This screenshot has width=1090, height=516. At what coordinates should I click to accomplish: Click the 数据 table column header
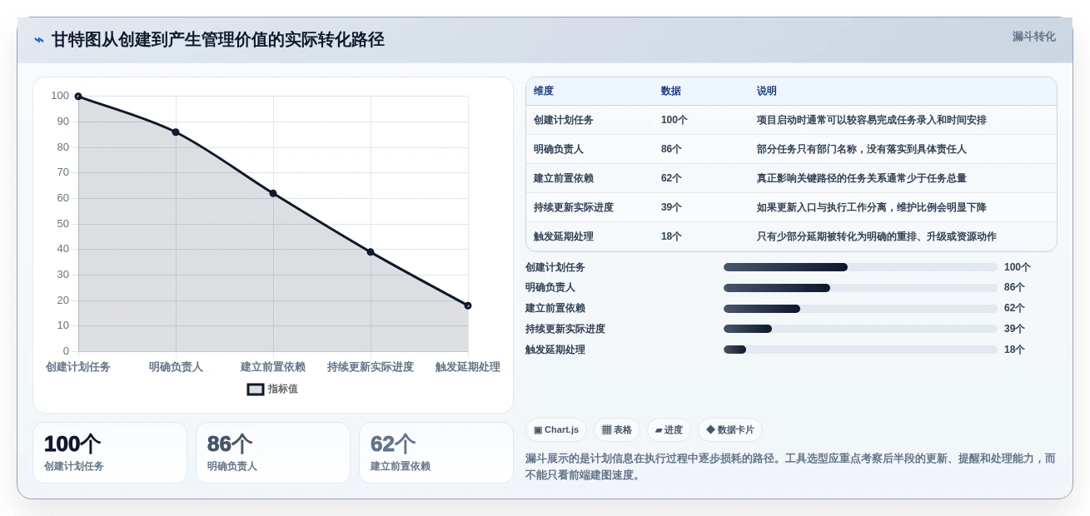[671, 91]
